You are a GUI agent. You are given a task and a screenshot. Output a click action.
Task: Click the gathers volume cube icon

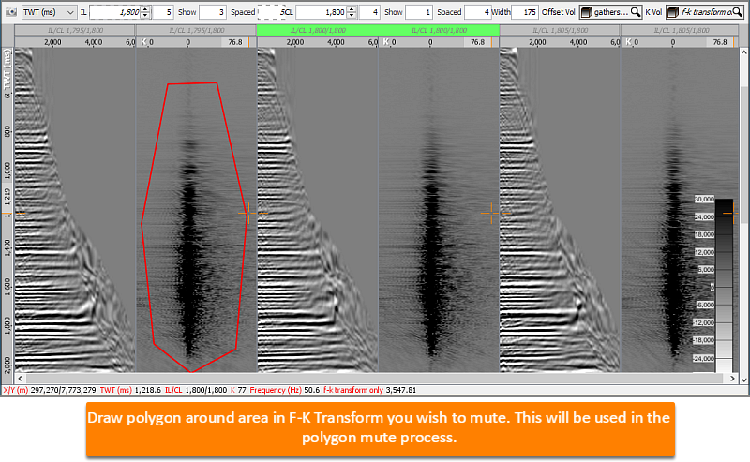tap(587, 12)
